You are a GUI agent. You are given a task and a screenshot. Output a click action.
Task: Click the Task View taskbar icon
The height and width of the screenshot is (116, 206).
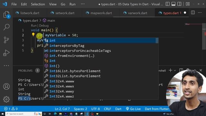pyautogui.click(x=50, y=114)
